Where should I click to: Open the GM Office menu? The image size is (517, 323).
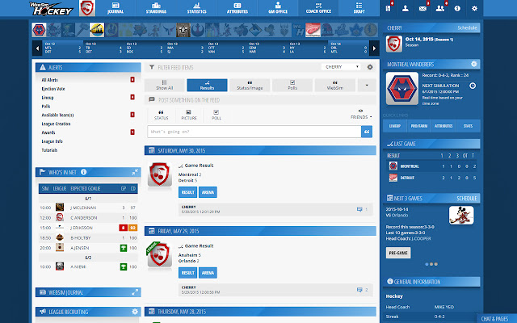pos(278,8)
